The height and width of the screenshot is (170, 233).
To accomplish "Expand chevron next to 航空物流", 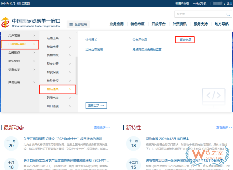I will point(34,61).
